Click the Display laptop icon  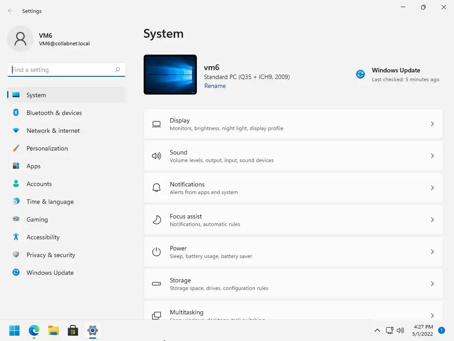tap(157, 124)
